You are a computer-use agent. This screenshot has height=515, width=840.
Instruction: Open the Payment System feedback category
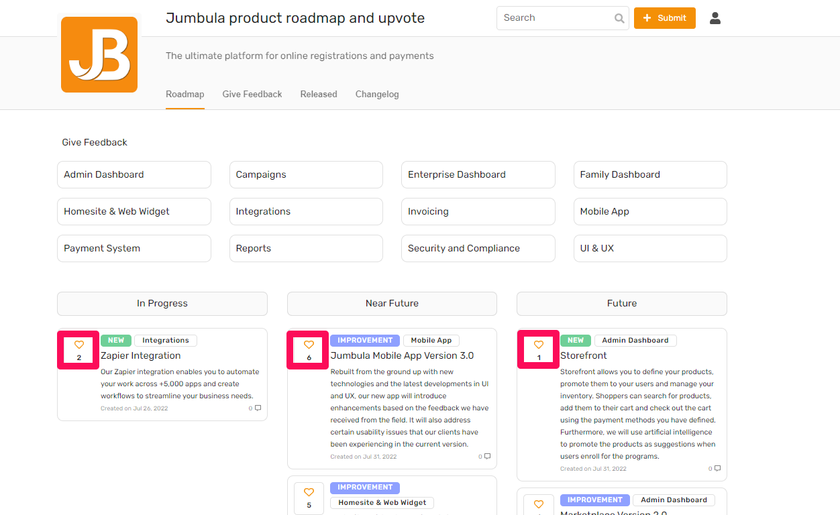pyautogui.click(x=134, y=248)
